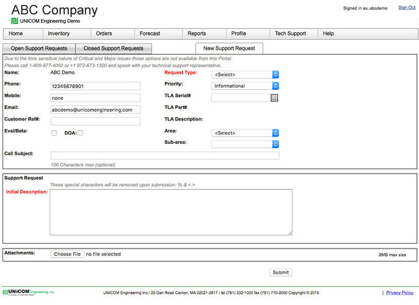Screen dimensions: 419x305
Task: Open the Tech Support menu
Action: point(294,33)
